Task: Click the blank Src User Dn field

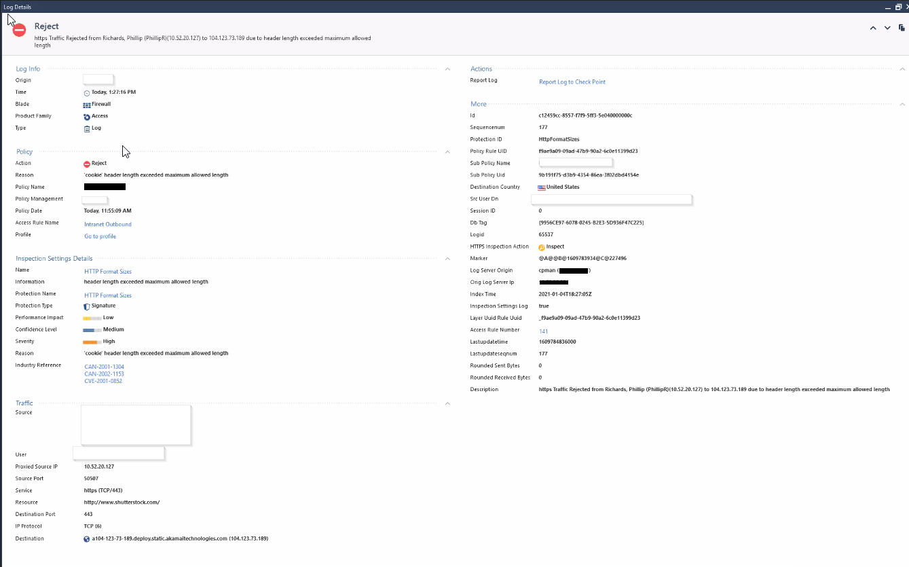Action: [x=612, y=199]
